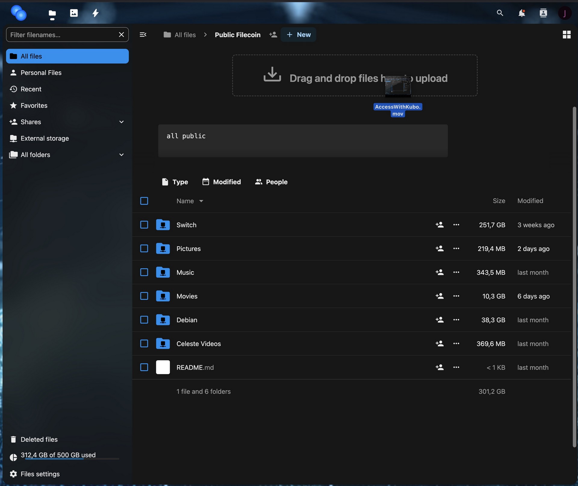Image resolution: width=578 pixels, height=486 pixels.
Task: Switch to grid view
Action: (x=567, y=35)
